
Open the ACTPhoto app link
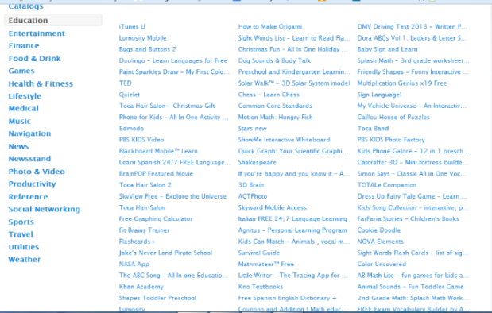(253, 196)
